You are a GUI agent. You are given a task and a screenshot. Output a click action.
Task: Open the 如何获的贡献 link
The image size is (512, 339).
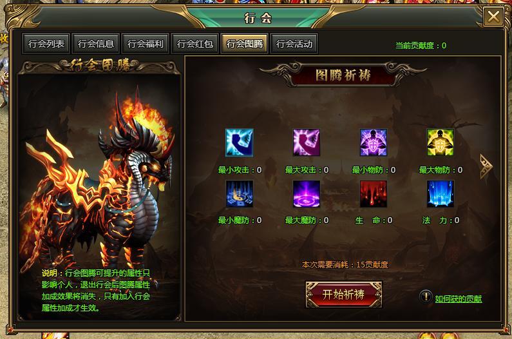[459, 298]
